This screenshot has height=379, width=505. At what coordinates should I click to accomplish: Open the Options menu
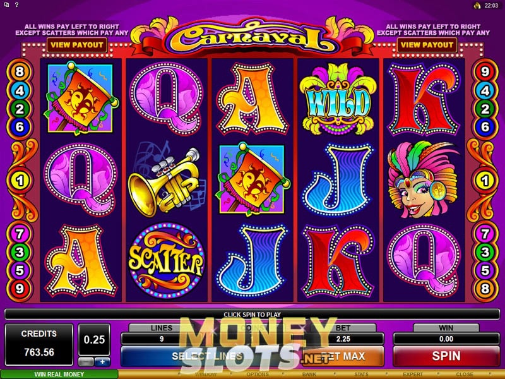(x=258, y=375)
